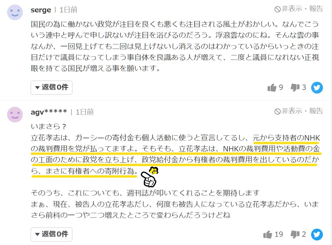This screenshot has height=245, width=332.
Task: Like serge's comment with thumbs up
Action: [x=272, y=88]
